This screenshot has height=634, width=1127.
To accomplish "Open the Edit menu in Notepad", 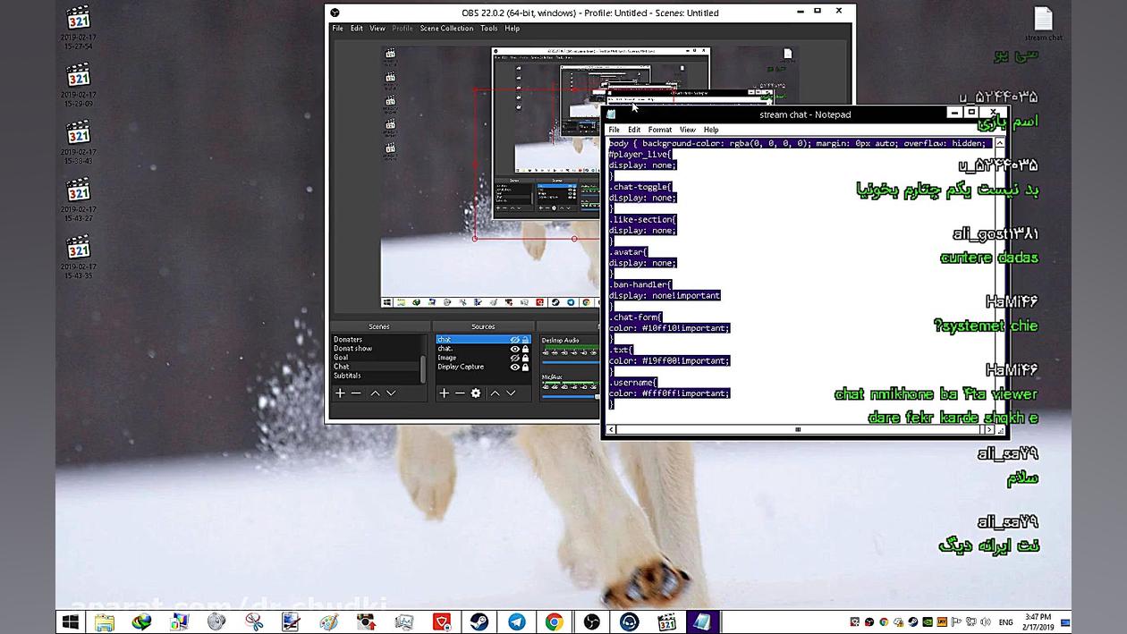I will tap(633, 130).
